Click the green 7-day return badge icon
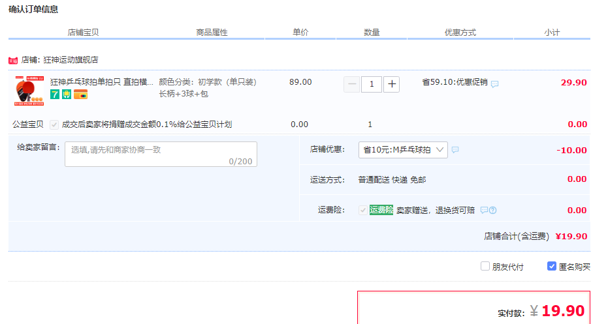 (x=55, y=94)
